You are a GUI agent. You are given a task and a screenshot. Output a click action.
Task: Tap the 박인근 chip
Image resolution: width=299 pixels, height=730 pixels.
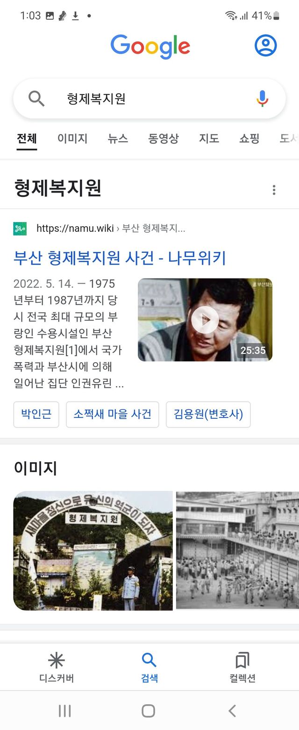36,415
